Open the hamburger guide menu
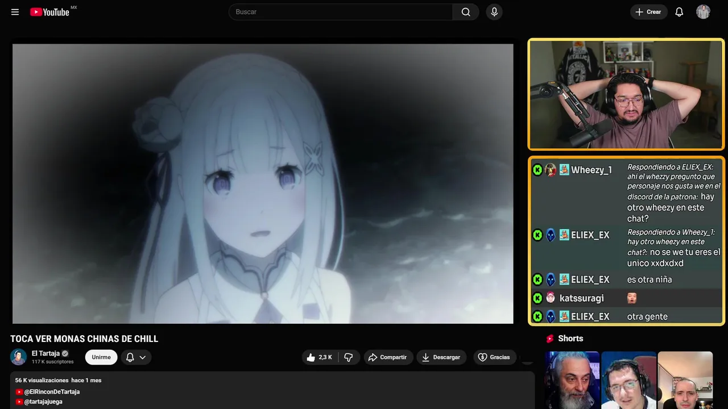728x409 pixels. [15, 12]
